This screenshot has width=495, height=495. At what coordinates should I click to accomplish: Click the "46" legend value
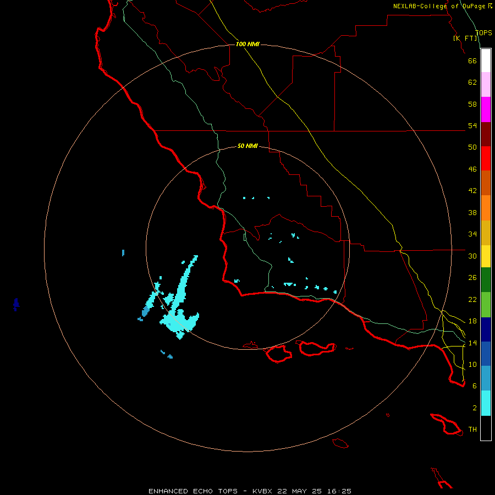point(472,169)
